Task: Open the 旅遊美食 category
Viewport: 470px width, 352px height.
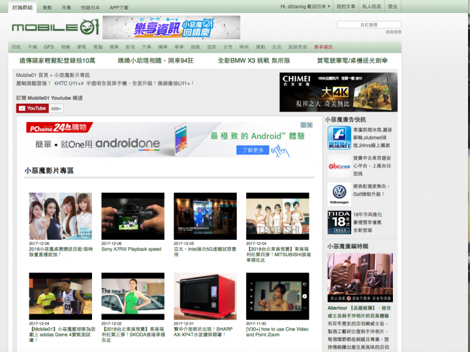Action: [x=298, y=47]
